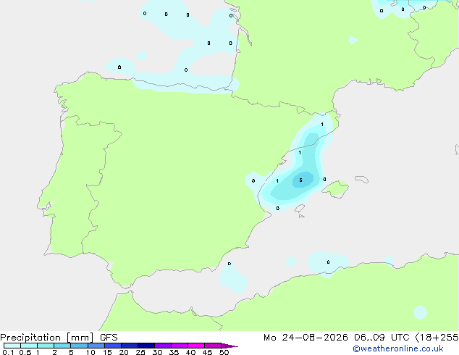459x355 pixels.
Task: Select the date text 'Mo 24-08-2026'
Action: (306, 338)
